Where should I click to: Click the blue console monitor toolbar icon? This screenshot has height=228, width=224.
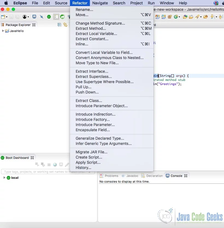34,17
